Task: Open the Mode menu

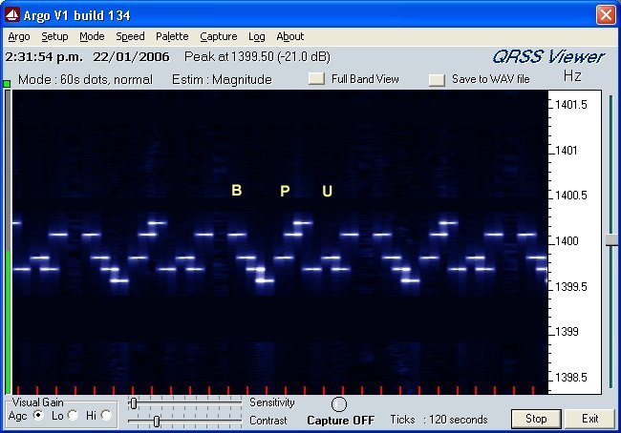Action: [x=92, y=36]
